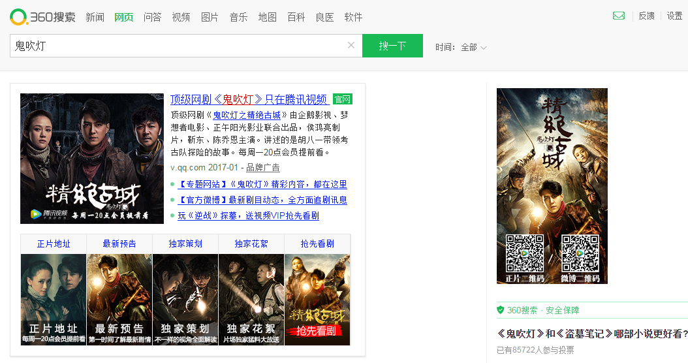This screenshot has height=363, width=688.
Task: Click the 品牌广告 link
Action: pyautogui.click(x=263, y=167)
